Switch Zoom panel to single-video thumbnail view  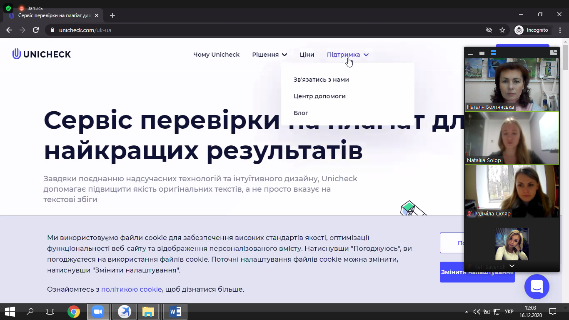482,53
